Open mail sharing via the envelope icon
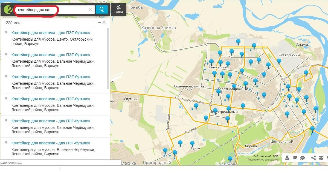 [321, 158]
